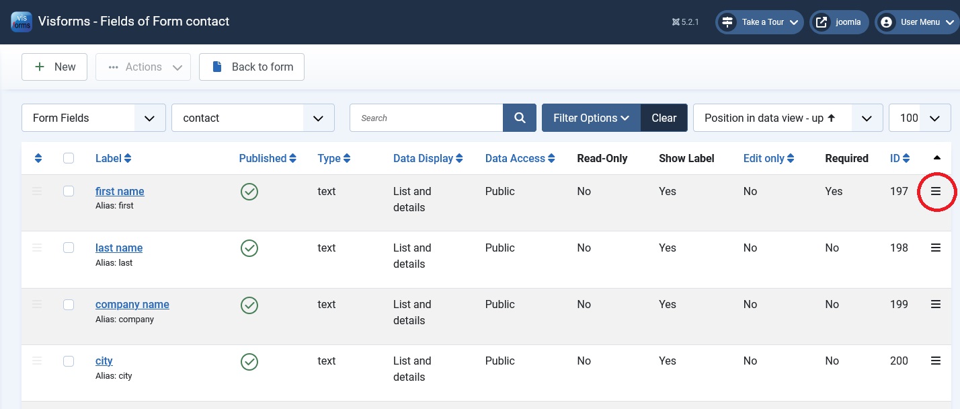Screen dimensions: 960x409
Task: Click the User Menu avatar icon
Action: click(x=886, y=22)
